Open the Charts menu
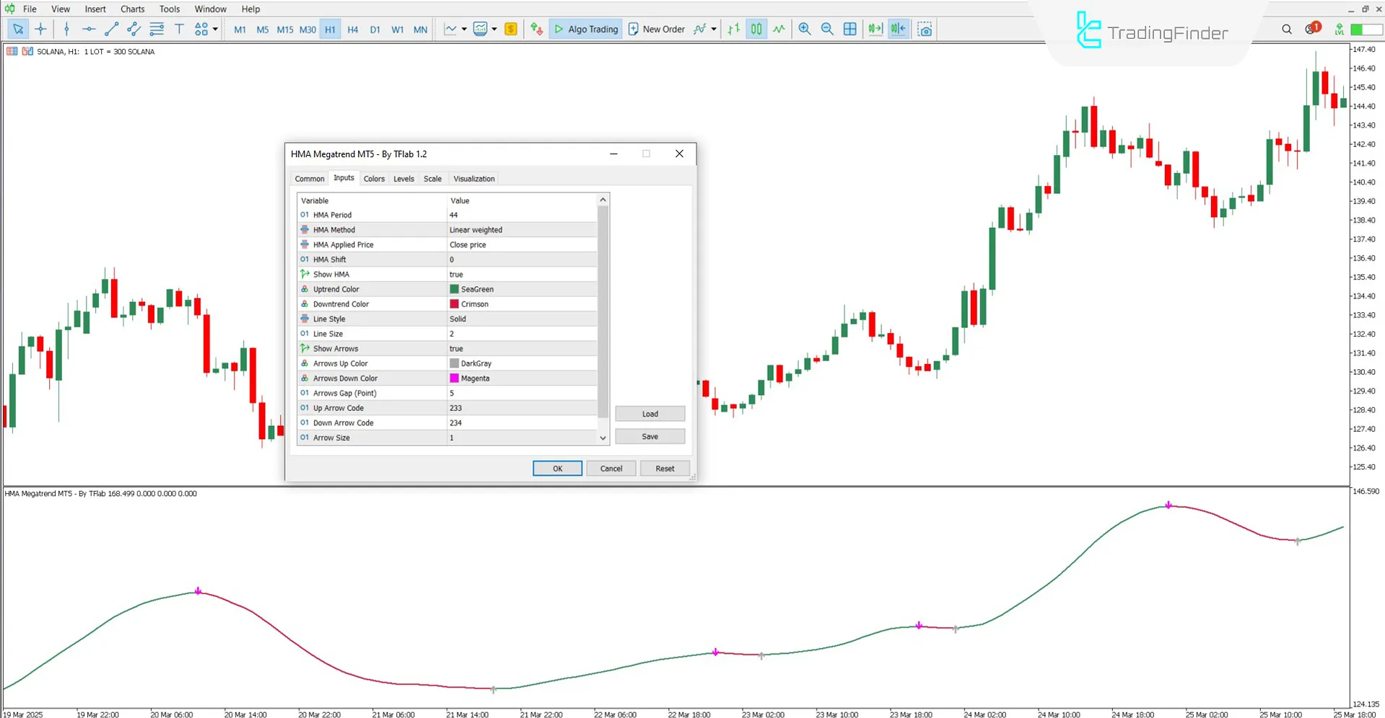 [x=132, y=9]
